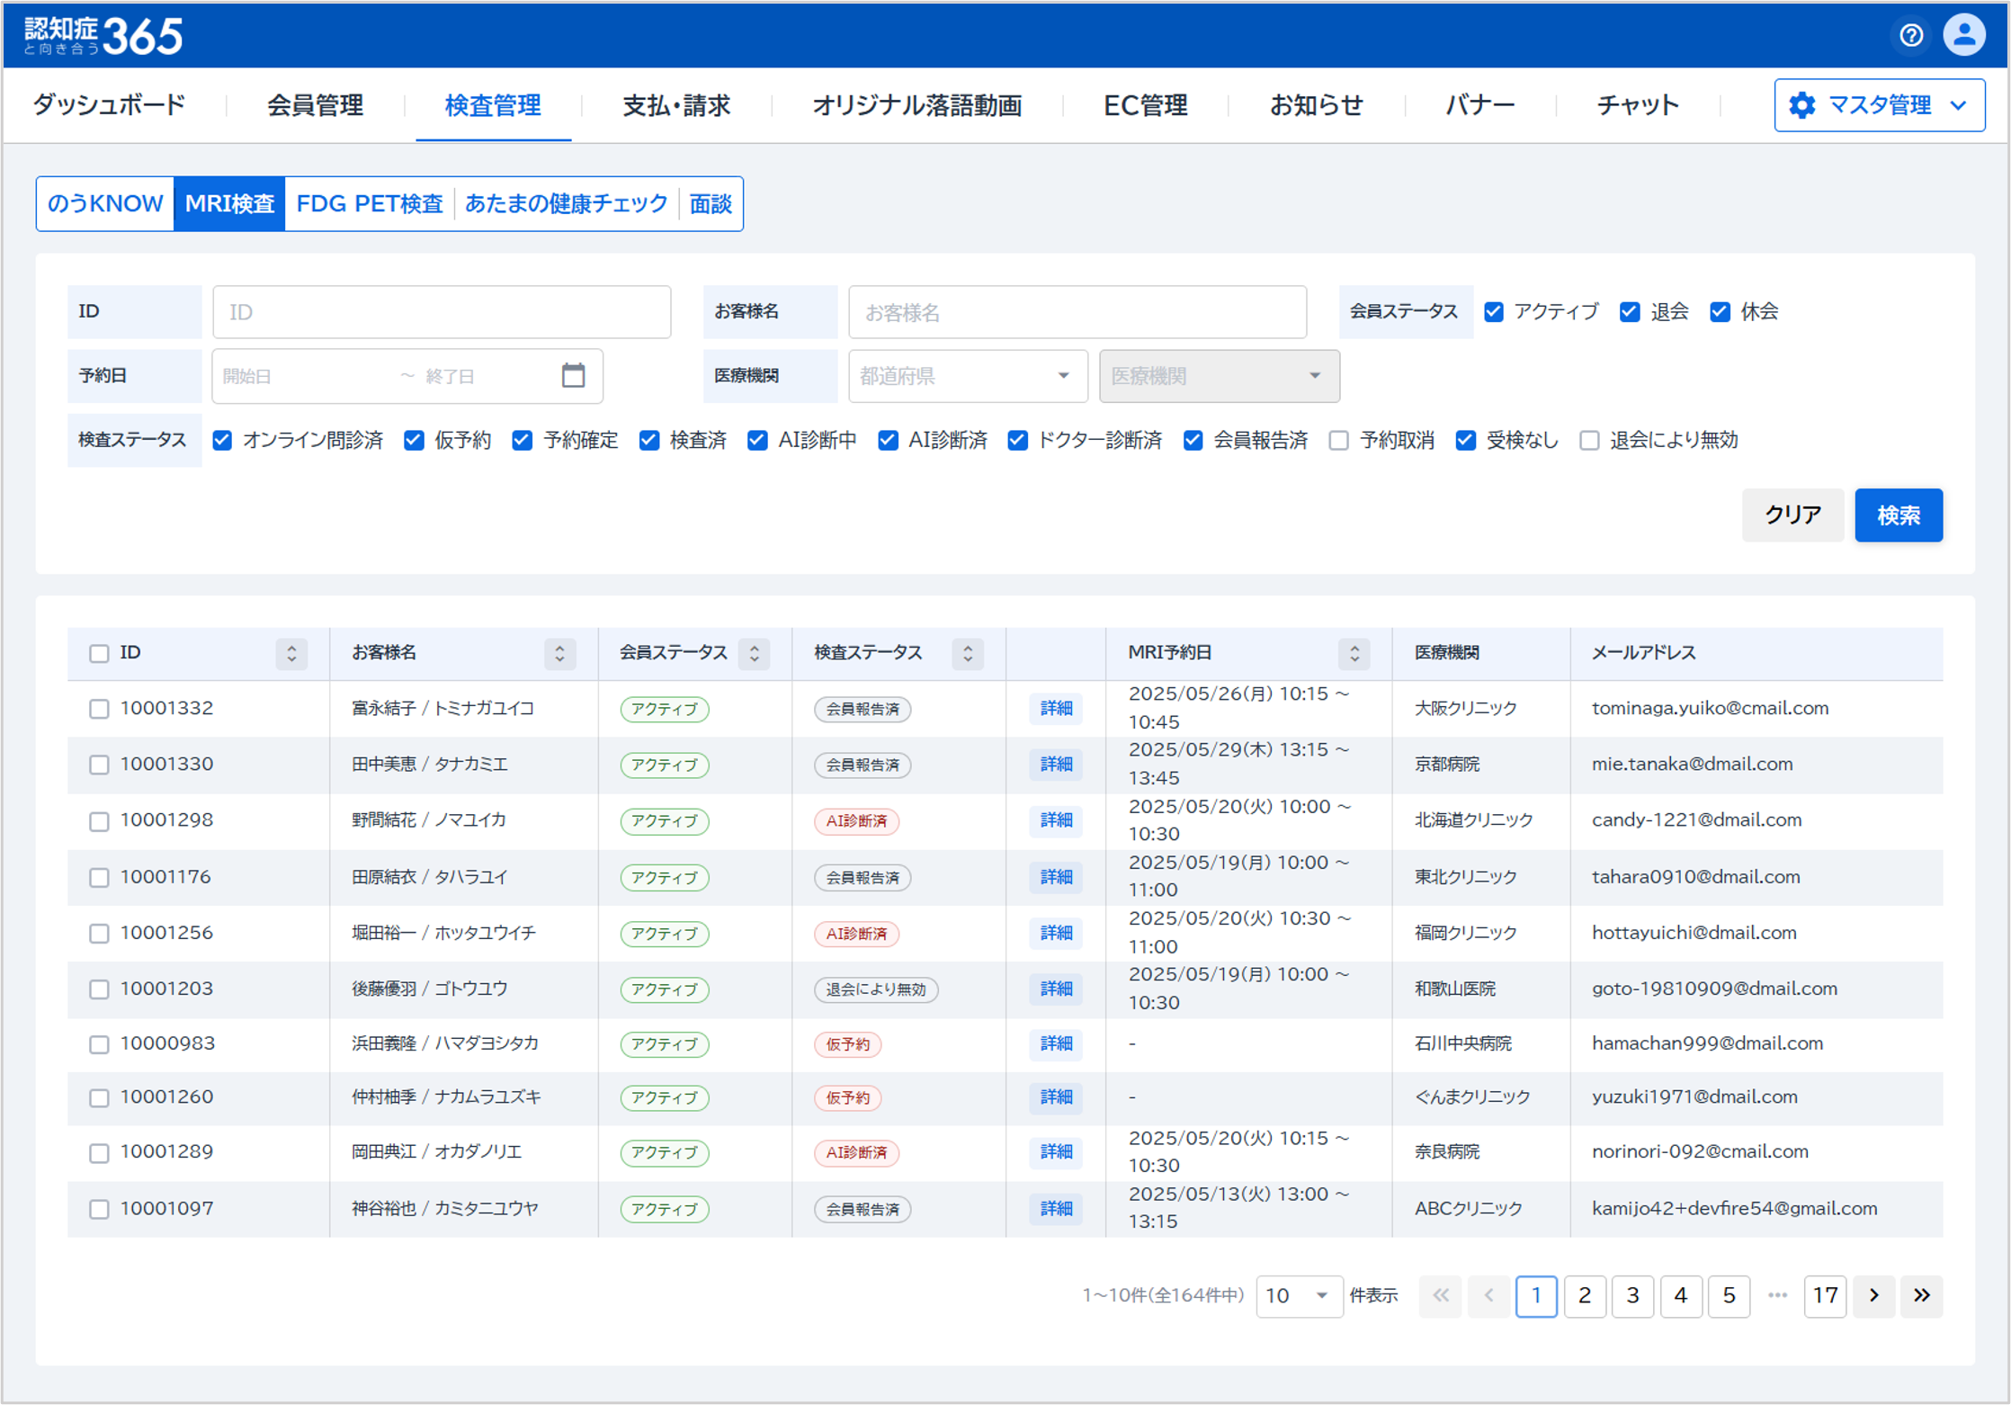
Task: Click the help question mark icon
Action: pos(1911,35)
